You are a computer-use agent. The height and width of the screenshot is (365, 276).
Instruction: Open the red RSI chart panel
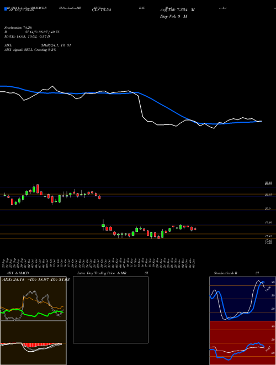(242, 343)
